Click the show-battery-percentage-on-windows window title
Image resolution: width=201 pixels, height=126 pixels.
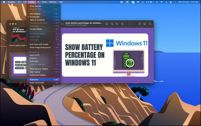tap(84, 23)
